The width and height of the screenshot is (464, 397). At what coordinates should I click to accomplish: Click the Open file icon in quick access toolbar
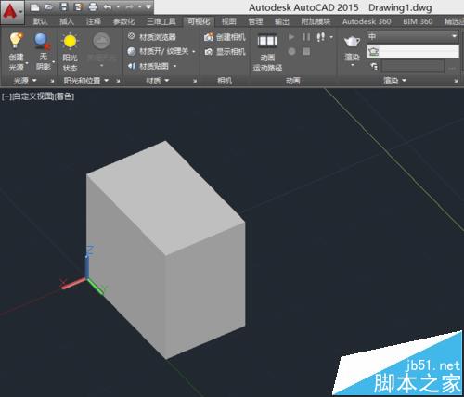coord(49,6)
